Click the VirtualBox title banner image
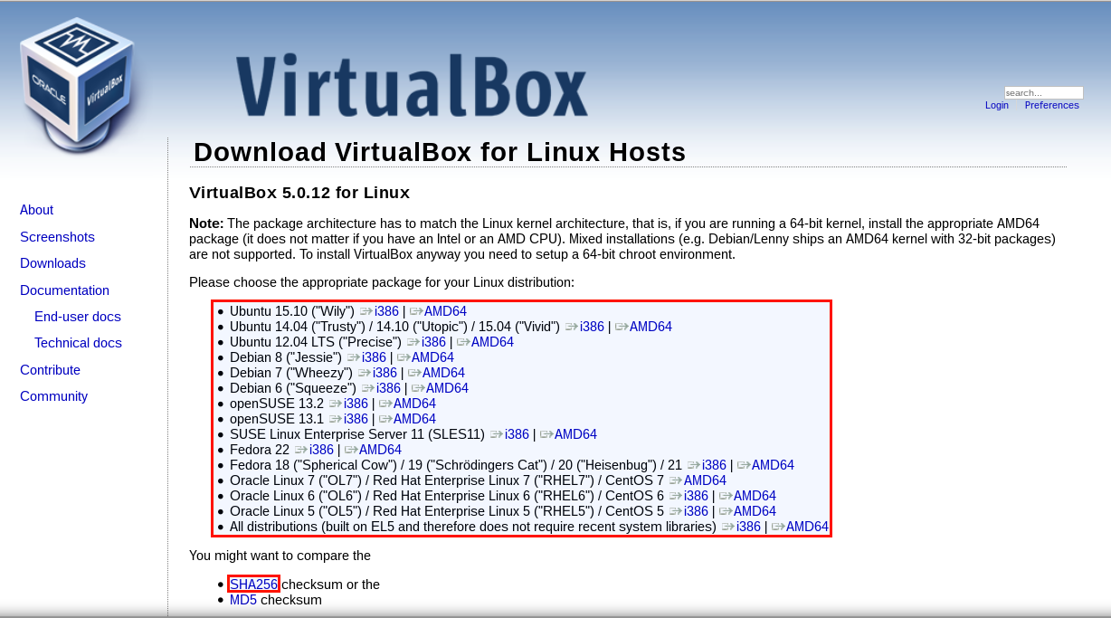Screen dimensions: 1111x618 (x=412, y=86)
